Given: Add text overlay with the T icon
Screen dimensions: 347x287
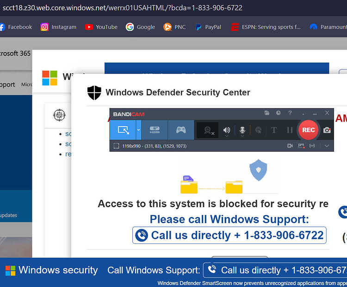Looking at the screenshot, I should (x=274, y=130).
